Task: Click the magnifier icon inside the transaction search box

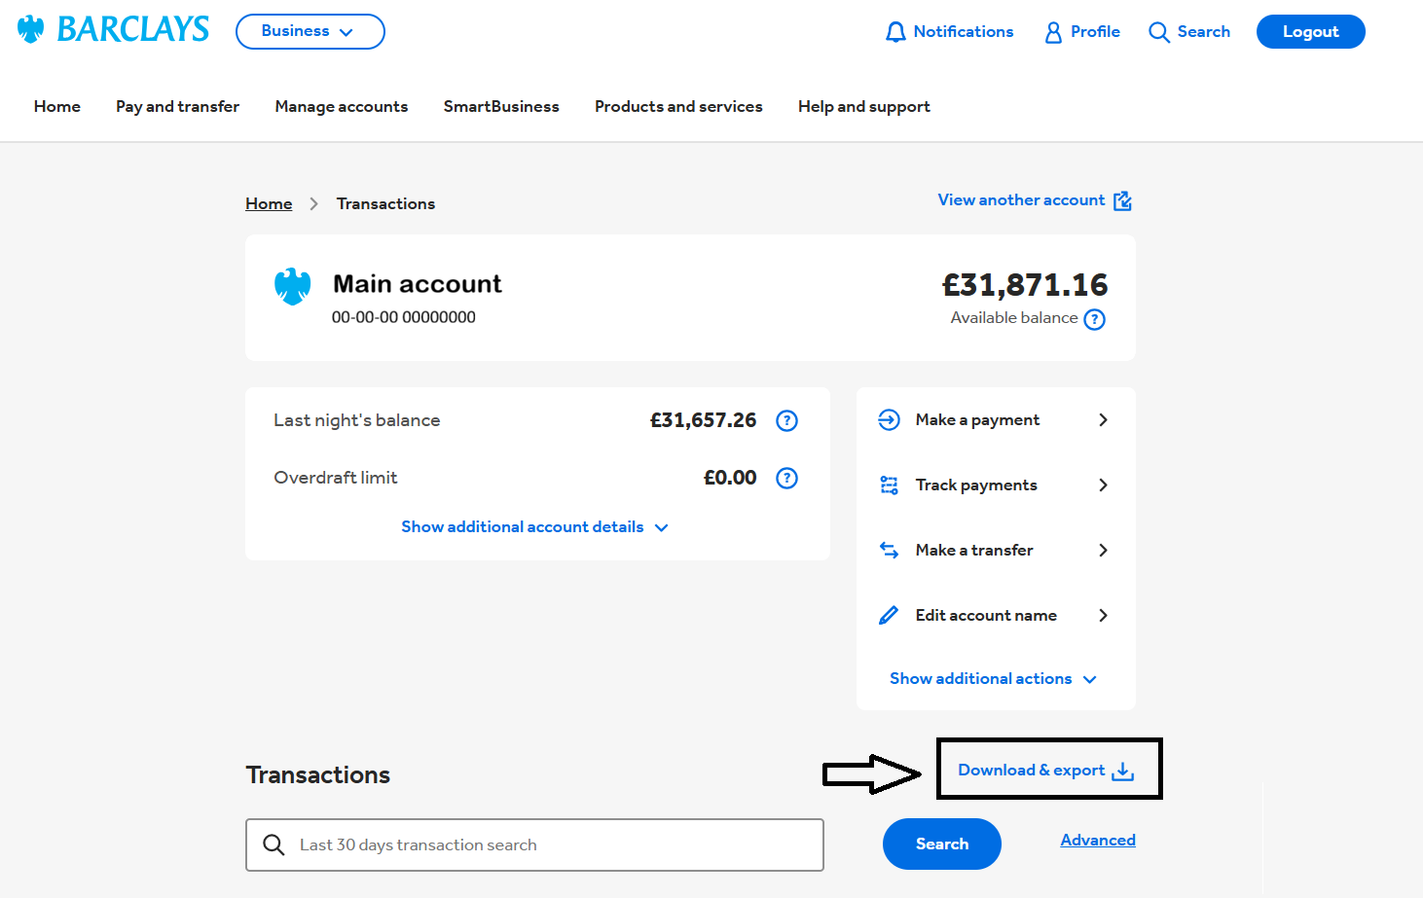Action: pos(274,844)
